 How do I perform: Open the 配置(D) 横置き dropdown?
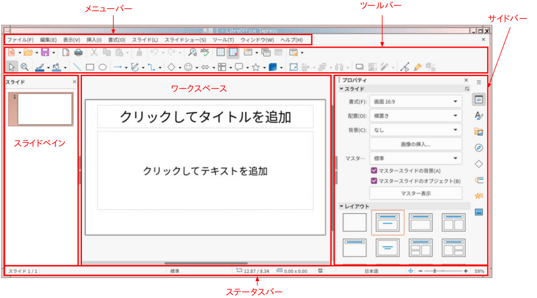[x=416, y=115]
